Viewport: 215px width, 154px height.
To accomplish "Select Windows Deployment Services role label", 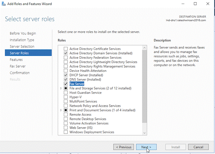I will [x=91, y=132].
